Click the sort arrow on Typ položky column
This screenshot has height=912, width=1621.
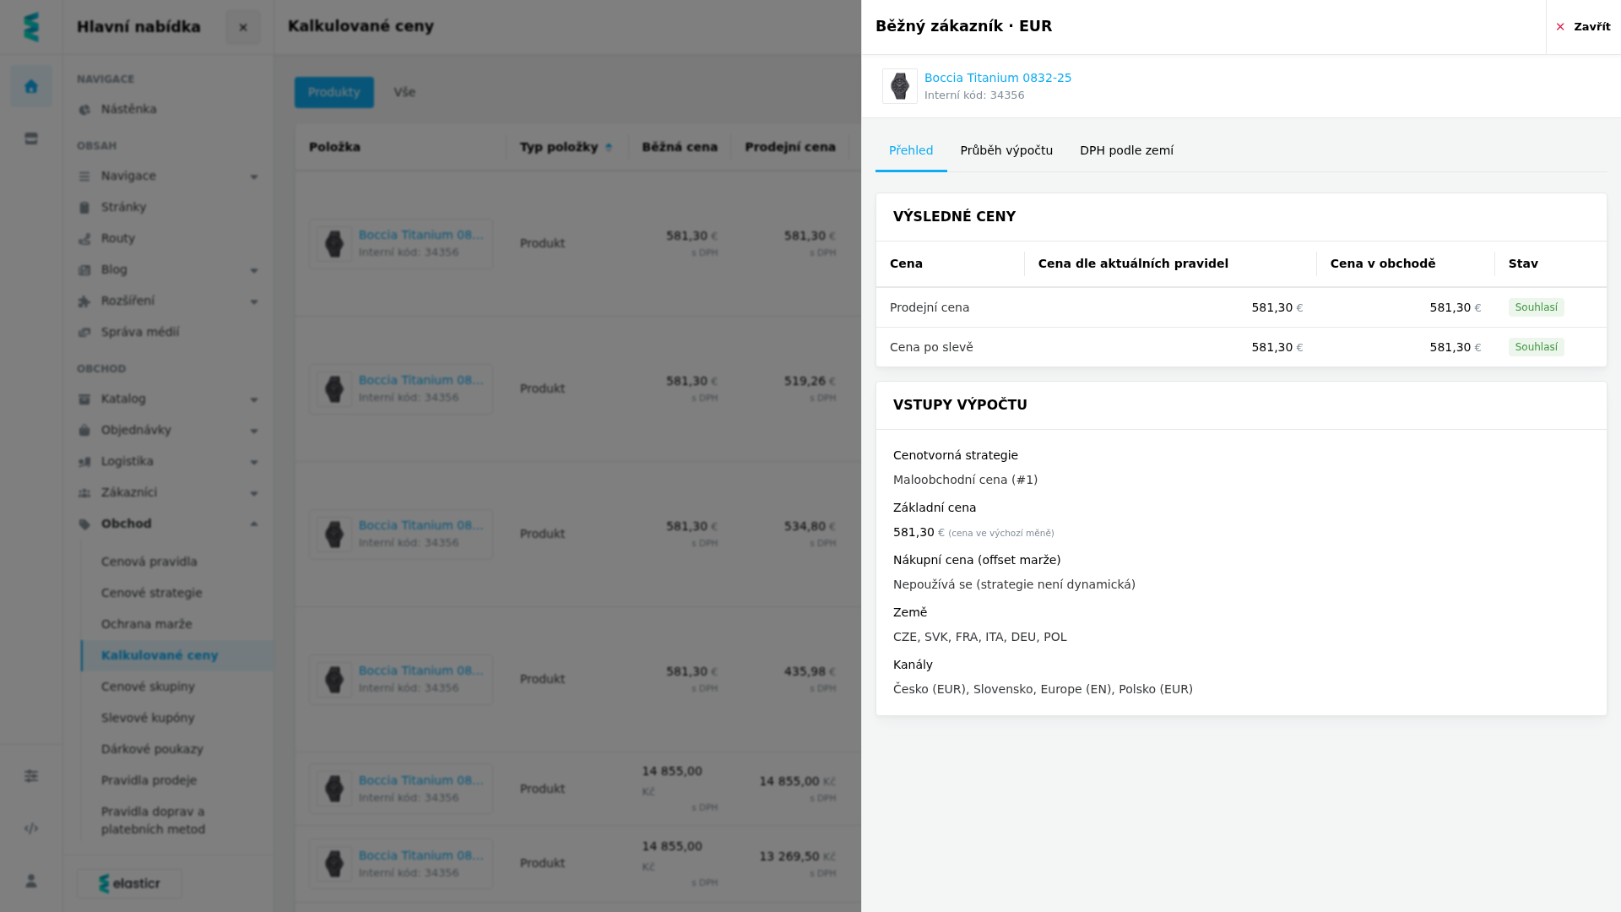pyautogui.click(x=609, y=148)
